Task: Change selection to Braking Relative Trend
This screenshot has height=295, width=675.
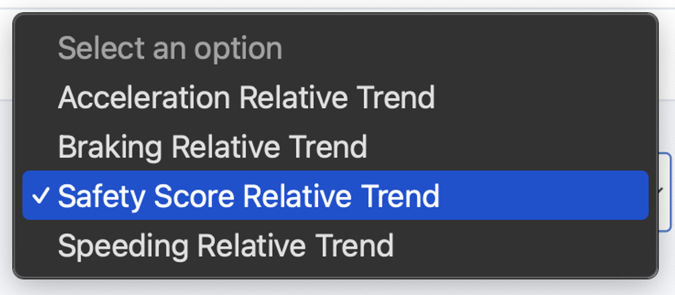Action: (335, 146)
